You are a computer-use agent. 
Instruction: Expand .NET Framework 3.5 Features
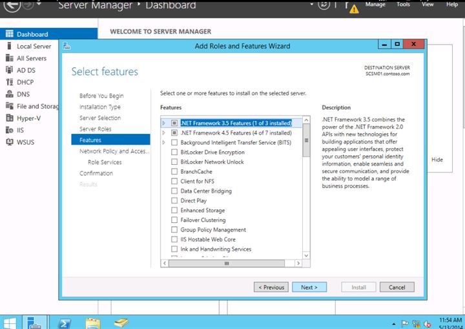coord(164,123)
